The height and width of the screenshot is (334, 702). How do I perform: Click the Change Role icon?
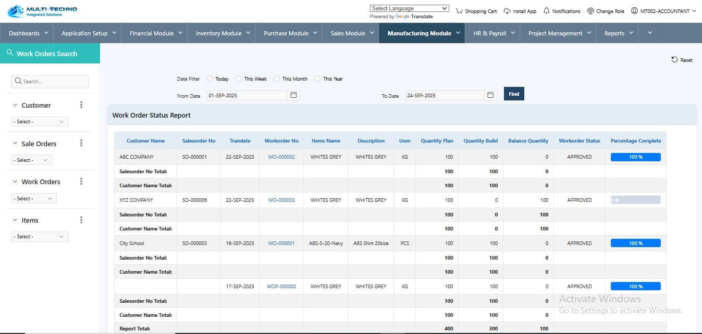[x=590, y=11]
